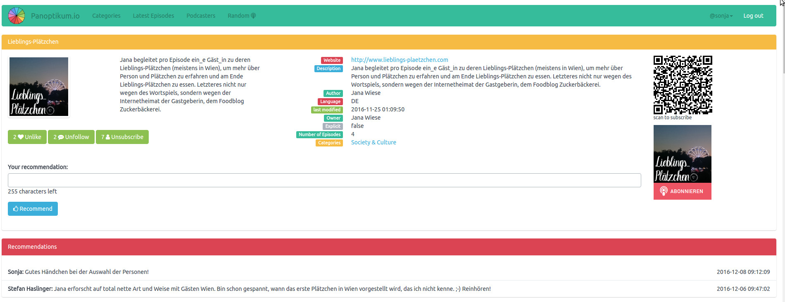Go to Latest Episodes
The image size is (785, 302).
tap(153, 16)
